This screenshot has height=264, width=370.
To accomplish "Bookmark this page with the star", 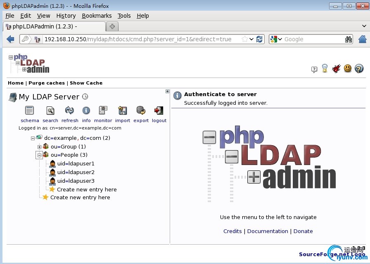I will (x=245, y=39).
